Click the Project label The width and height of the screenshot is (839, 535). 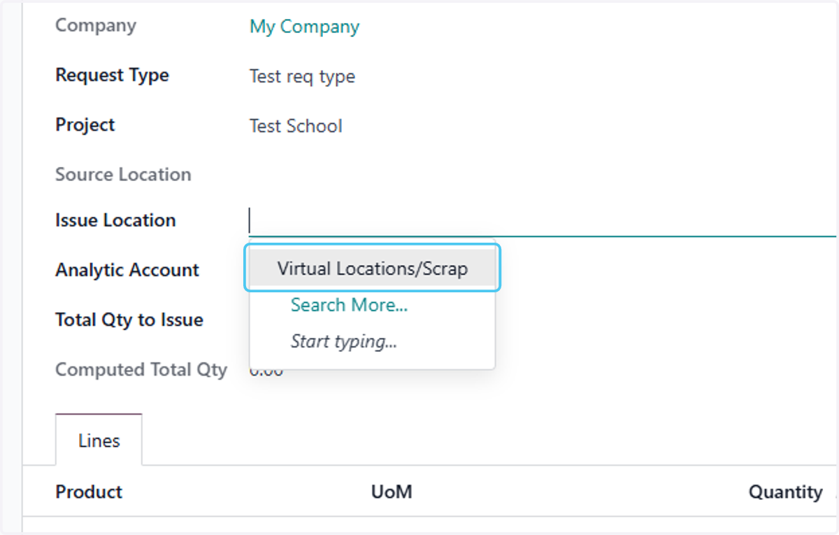point(85,125)
